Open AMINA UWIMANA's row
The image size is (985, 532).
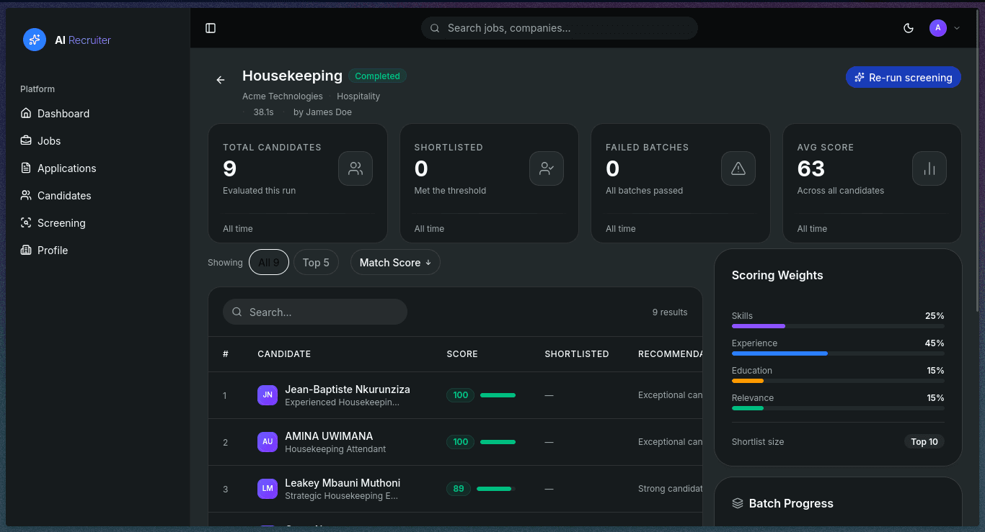456,442
